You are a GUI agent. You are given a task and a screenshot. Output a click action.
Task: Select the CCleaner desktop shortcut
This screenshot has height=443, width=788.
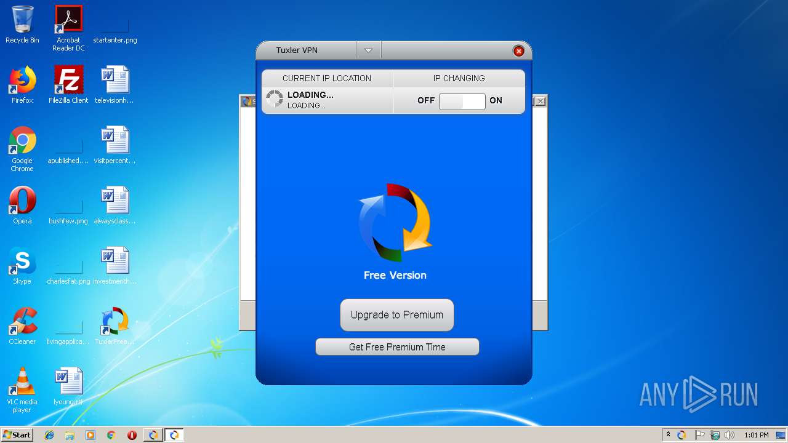tap(22, 327)
